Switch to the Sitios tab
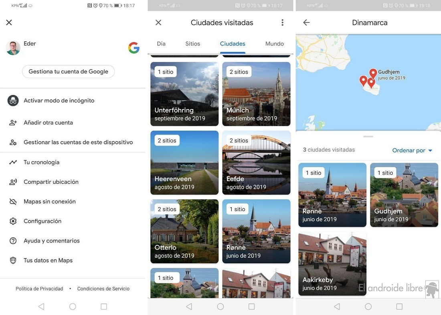The height and width of the screenshot is (315, 441). 193,44
